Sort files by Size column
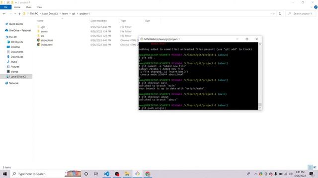The height and width of the screenshot is (178, 318). pos(148,21)
